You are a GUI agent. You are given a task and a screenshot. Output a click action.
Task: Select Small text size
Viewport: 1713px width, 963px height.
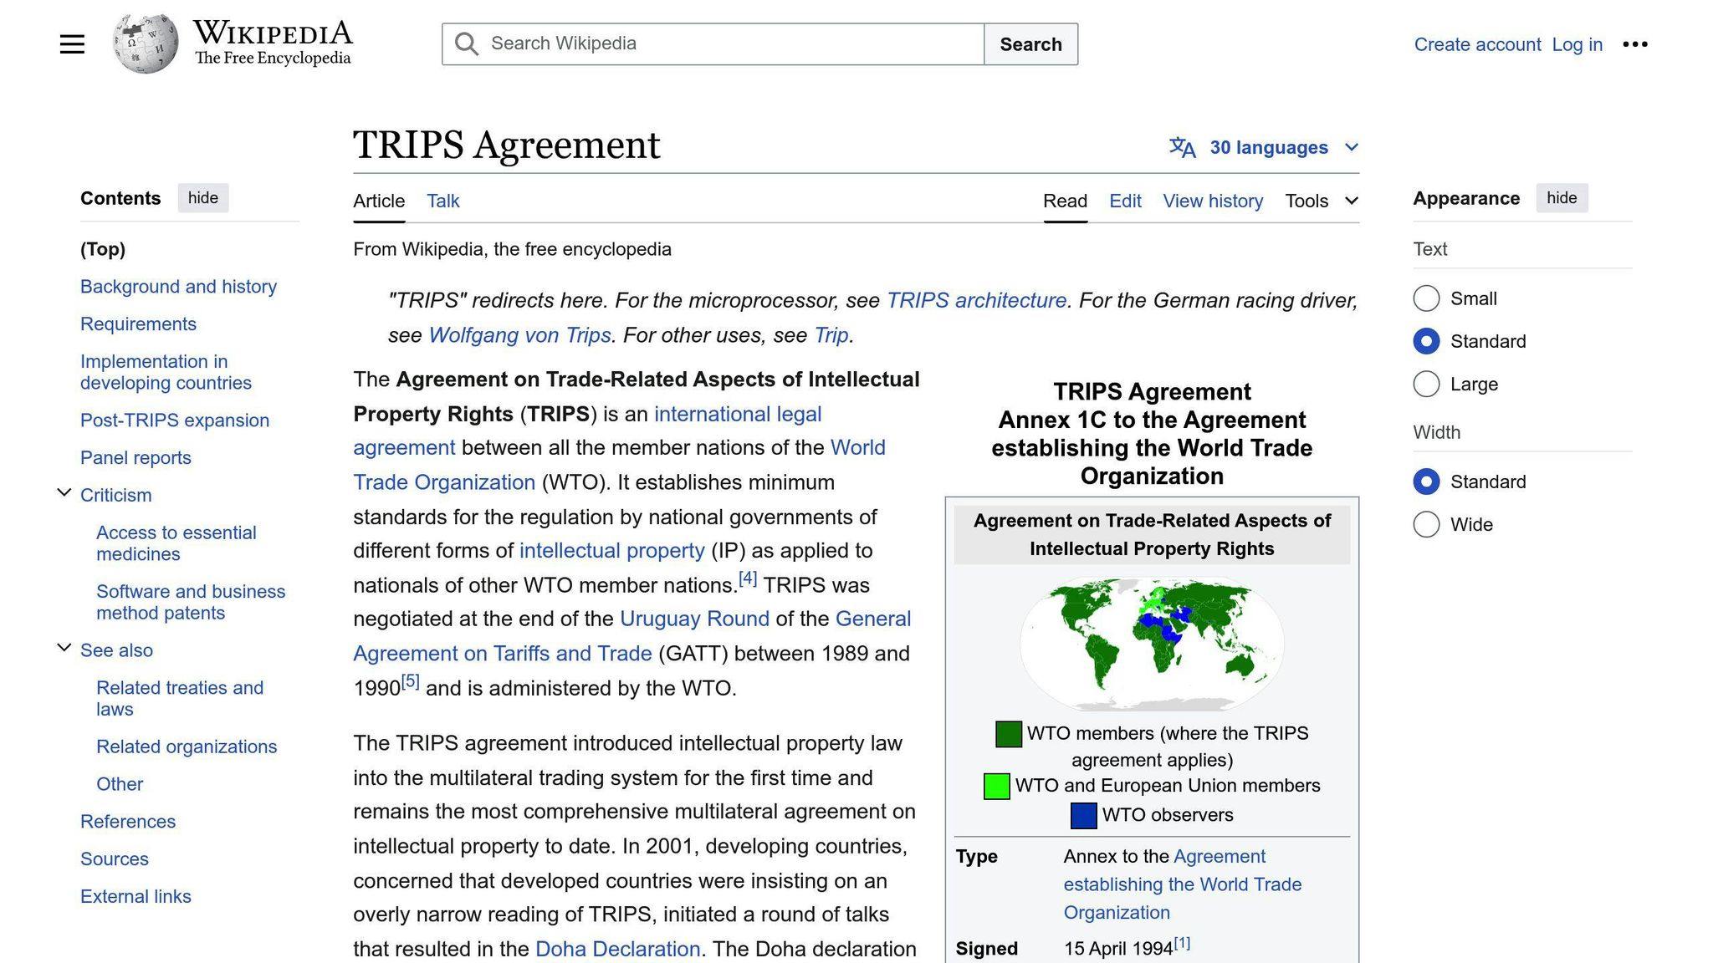click(1426, 298)
